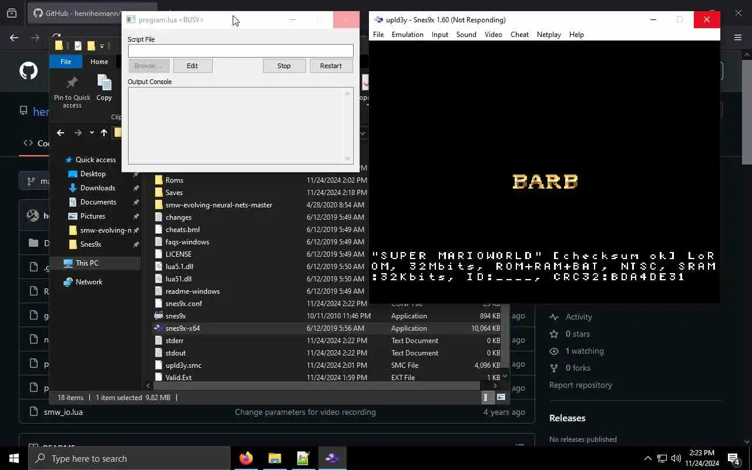Open the Sound menu in Snes9x
The image size is (752, 470).
tap(466, 35)
